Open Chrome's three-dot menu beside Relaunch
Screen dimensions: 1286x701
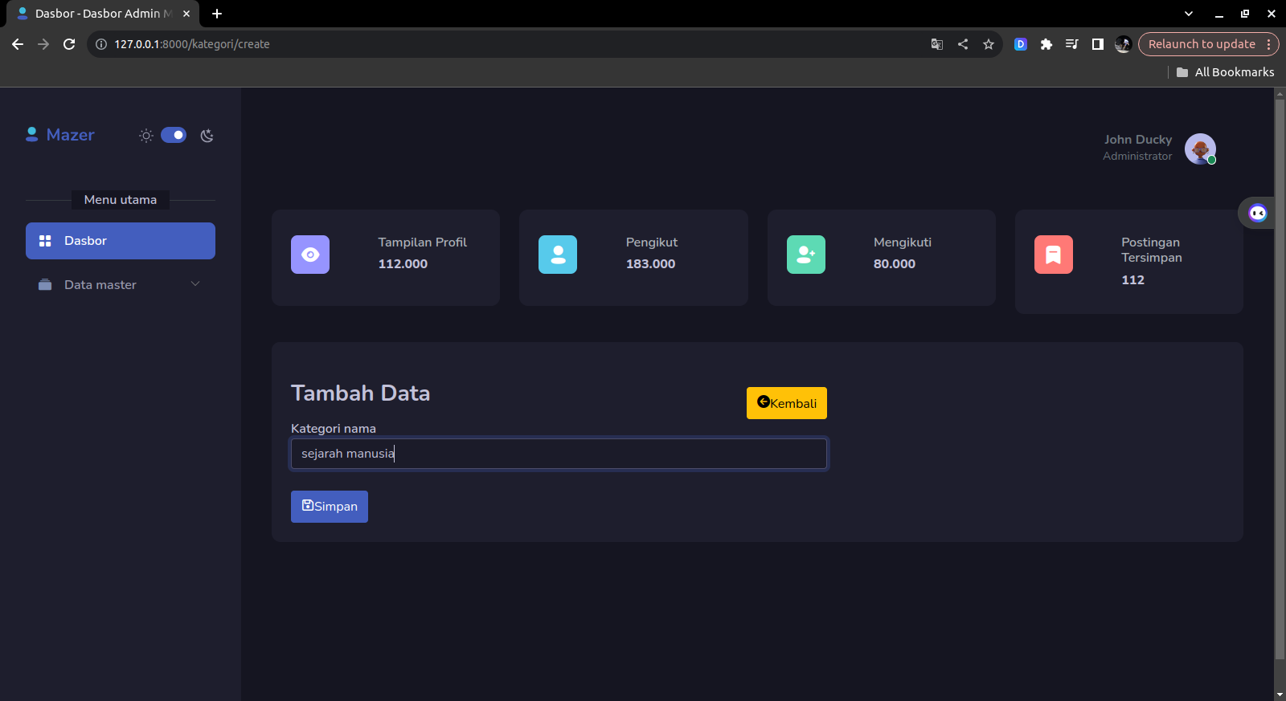(1268, 44)
